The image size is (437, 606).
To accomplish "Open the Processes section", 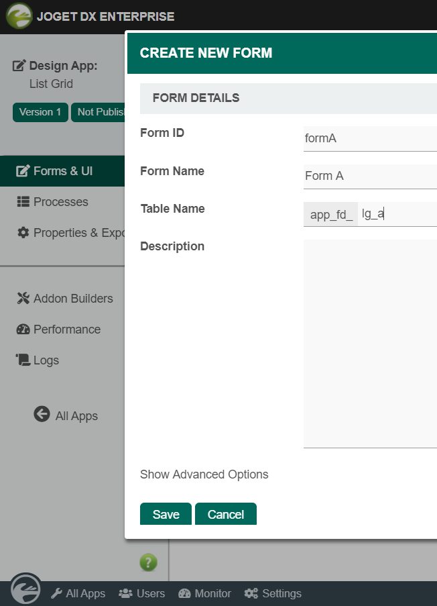I will click(62, 202).
